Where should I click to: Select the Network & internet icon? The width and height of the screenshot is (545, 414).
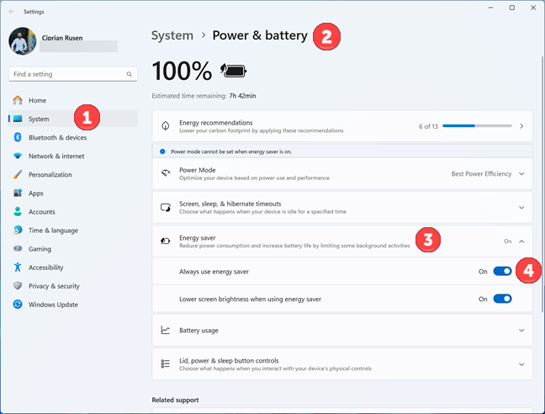17,156
